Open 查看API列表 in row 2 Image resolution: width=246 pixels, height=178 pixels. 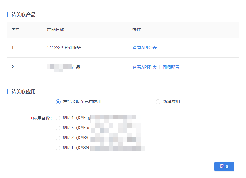click(145, 67)
